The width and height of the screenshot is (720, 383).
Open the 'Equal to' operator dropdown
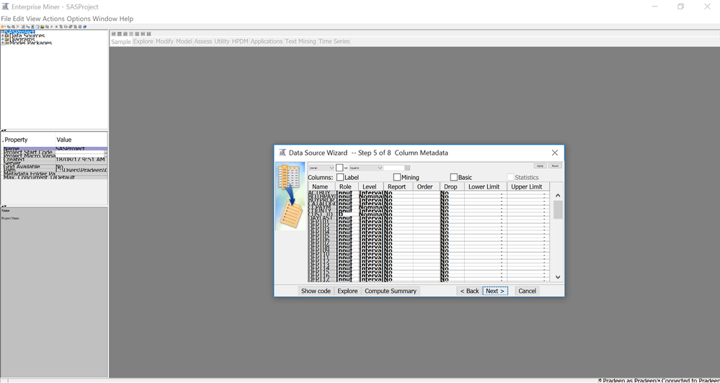coord(365,168)
